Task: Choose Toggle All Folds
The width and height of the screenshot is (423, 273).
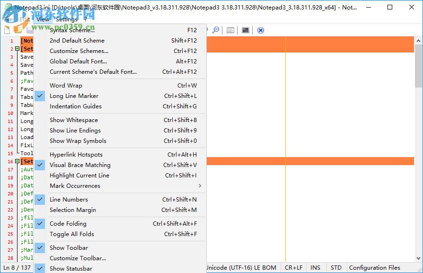Action: (x=120, y=234)
